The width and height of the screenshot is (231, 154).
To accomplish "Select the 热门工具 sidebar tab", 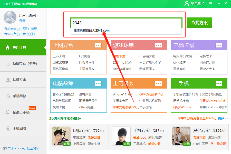I will [23, 47].
